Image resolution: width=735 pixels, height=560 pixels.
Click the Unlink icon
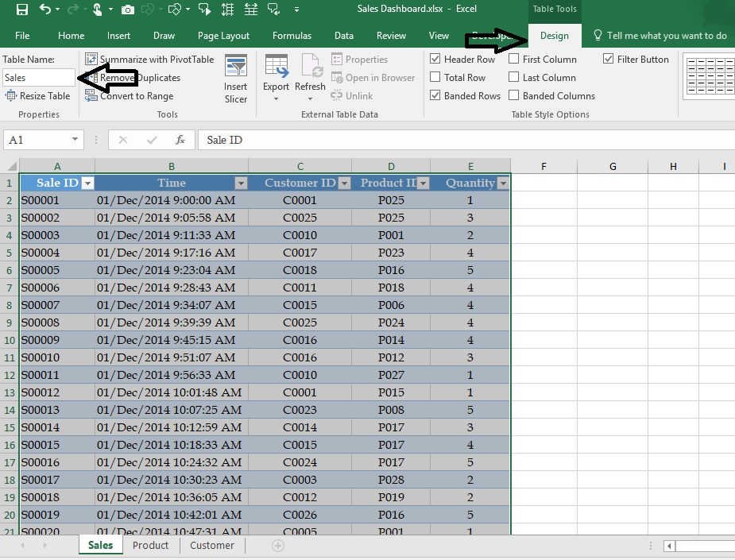pyautogui.click(x=337, y=95)
